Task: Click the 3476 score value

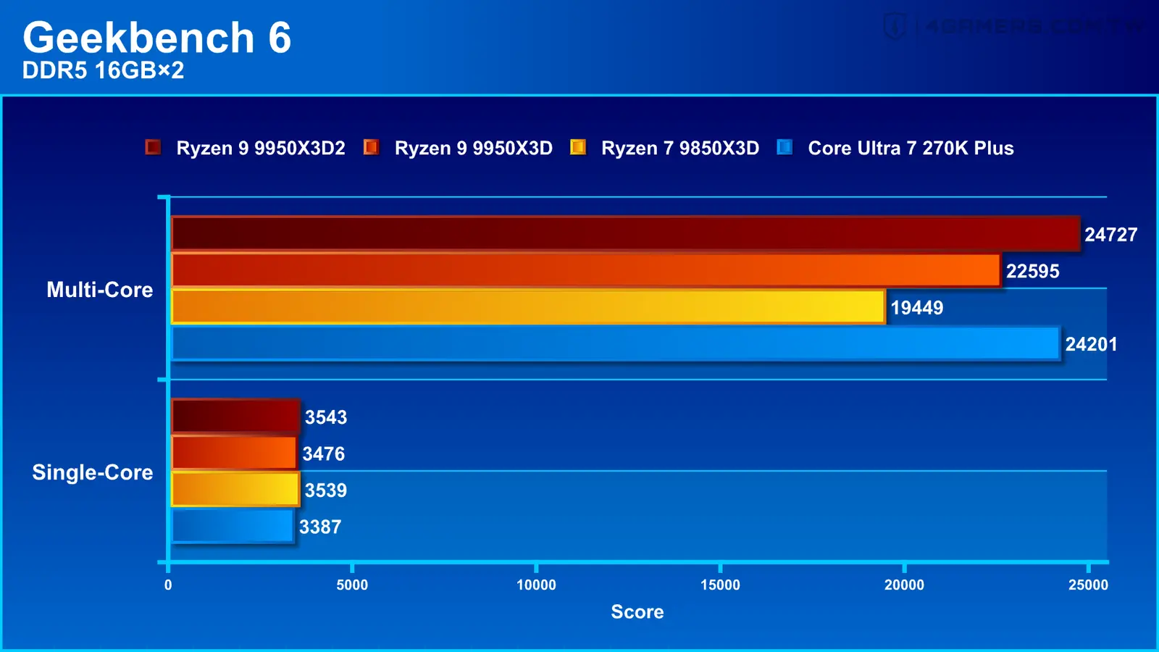Action: tap(324, 454)
